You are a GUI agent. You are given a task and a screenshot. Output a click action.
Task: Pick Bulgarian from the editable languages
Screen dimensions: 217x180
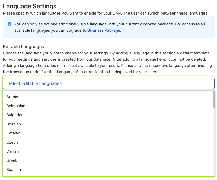[15, 115]
